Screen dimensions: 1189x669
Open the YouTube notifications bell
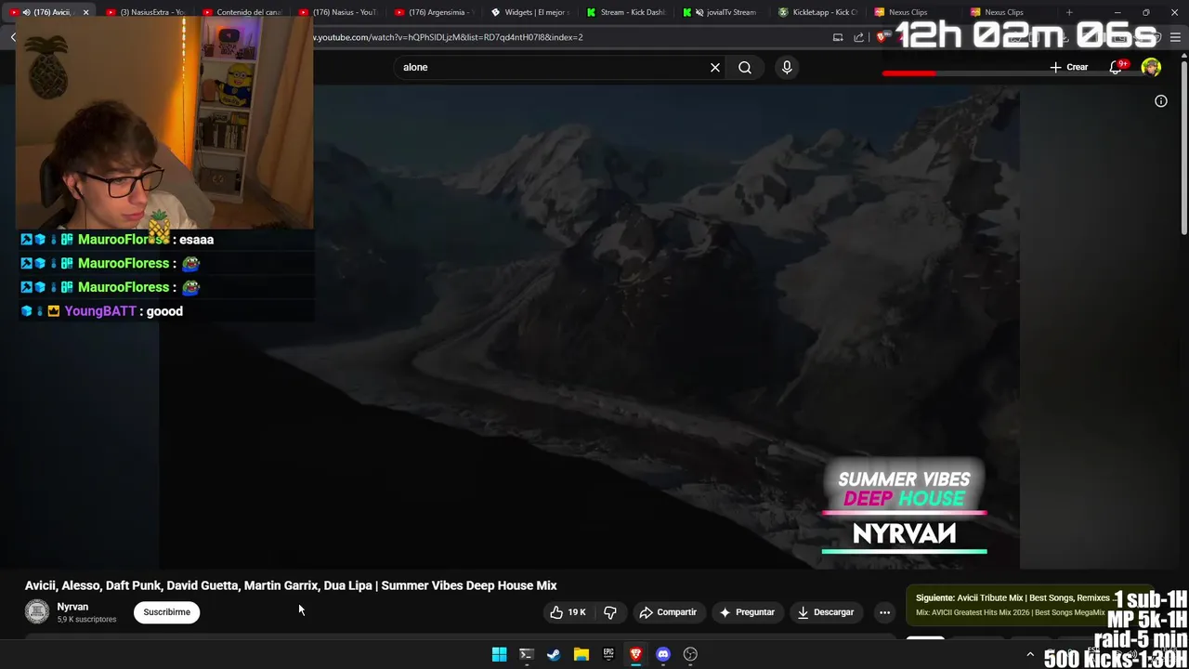coord(1116,67)
